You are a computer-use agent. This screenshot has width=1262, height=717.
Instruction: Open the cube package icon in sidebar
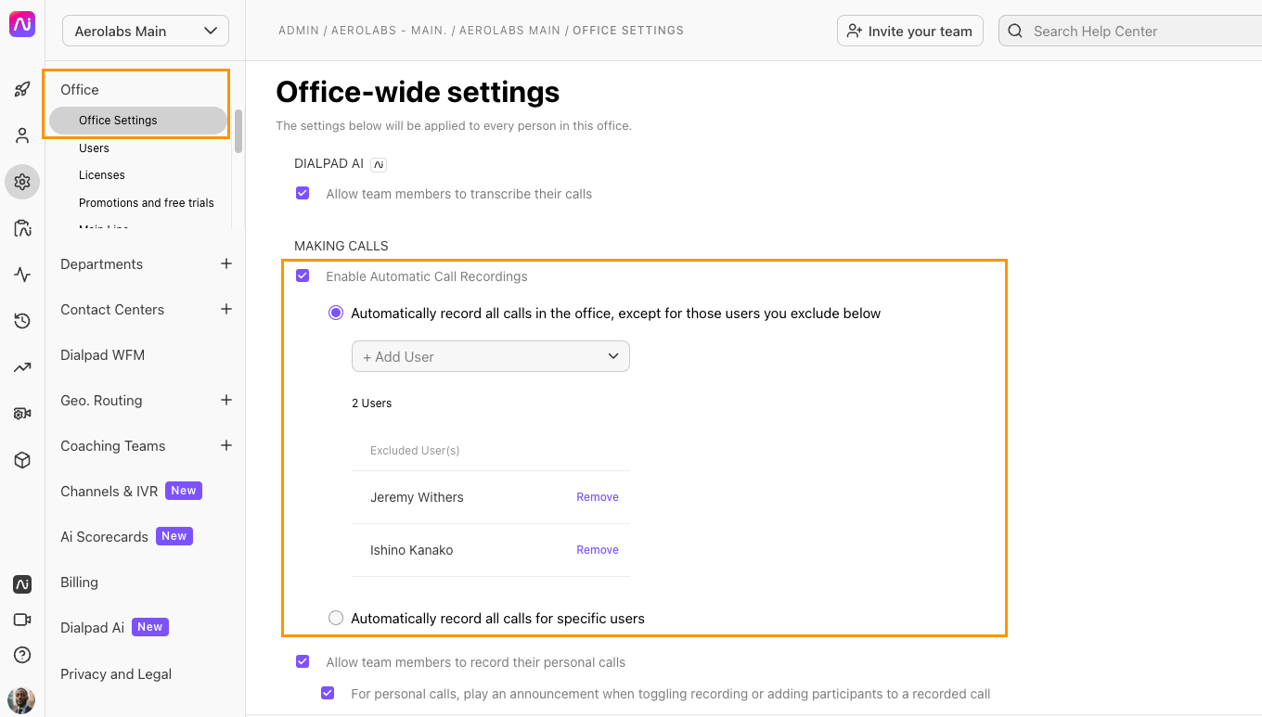(22, 460)
